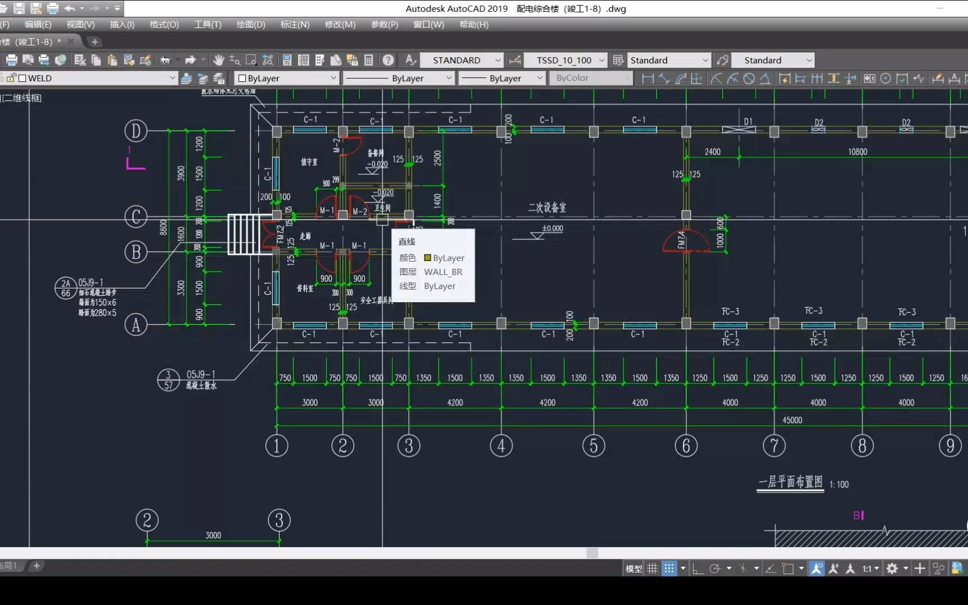Click the Cut to clipboard icon
This screenshot has height=605, width=968.
pos(80,60)
